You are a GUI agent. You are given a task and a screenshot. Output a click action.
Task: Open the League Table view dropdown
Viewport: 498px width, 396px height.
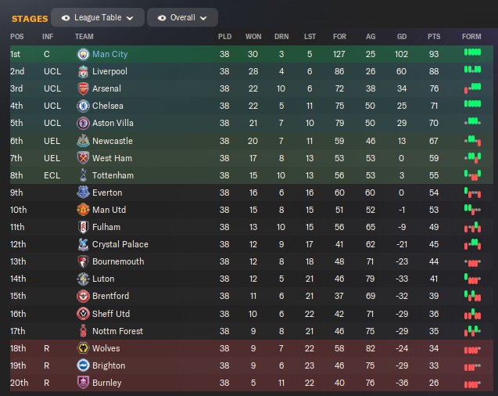(98, 17)
